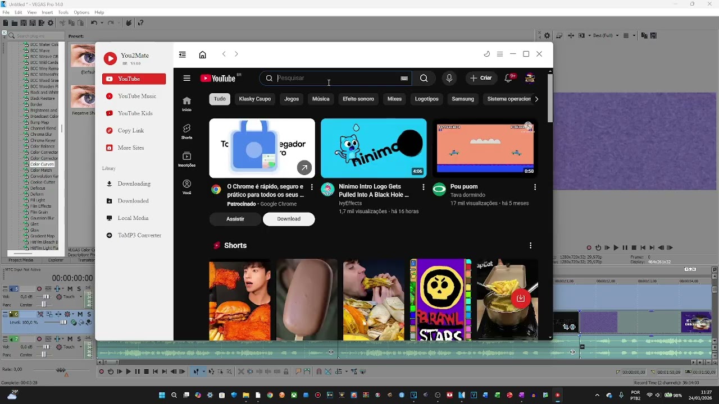
Task: Open the YouTube home icon in You2Mate toolbar
Action: pos(203,54)
